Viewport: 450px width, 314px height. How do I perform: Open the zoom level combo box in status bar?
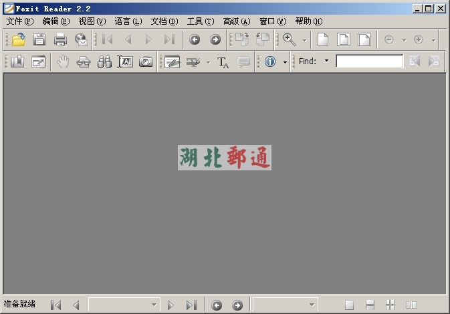pyautogui.click(x=286, y=305)
